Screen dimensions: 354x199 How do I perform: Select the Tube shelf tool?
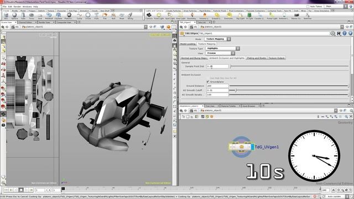pyautogui.click(x=23, y=16)
